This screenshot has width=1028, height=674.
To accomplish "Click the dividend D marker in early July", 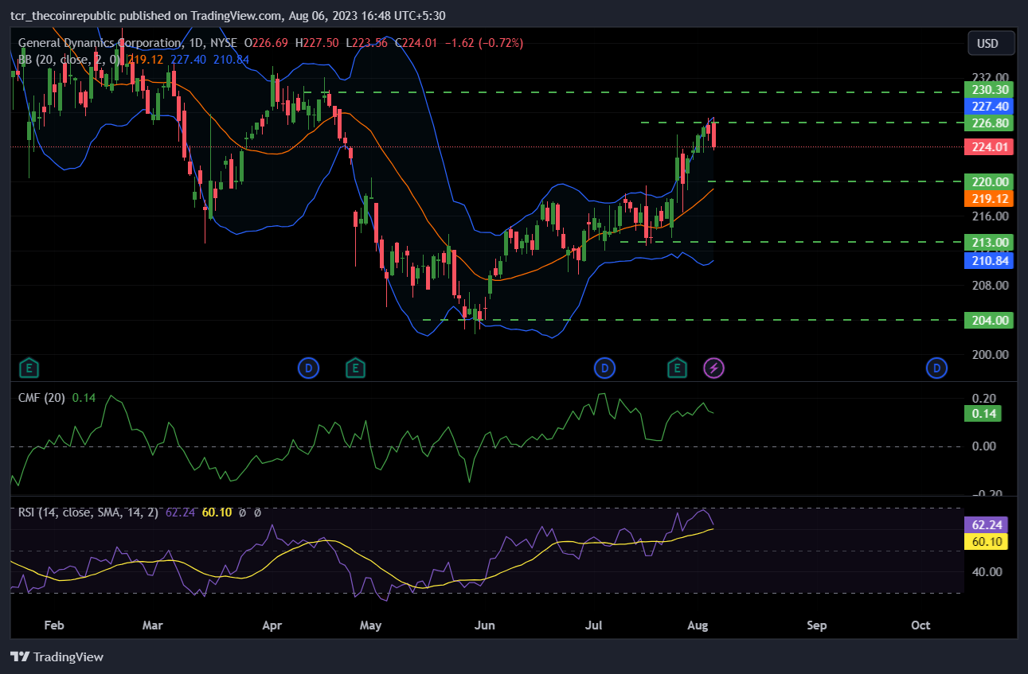I will pos(605,368).
